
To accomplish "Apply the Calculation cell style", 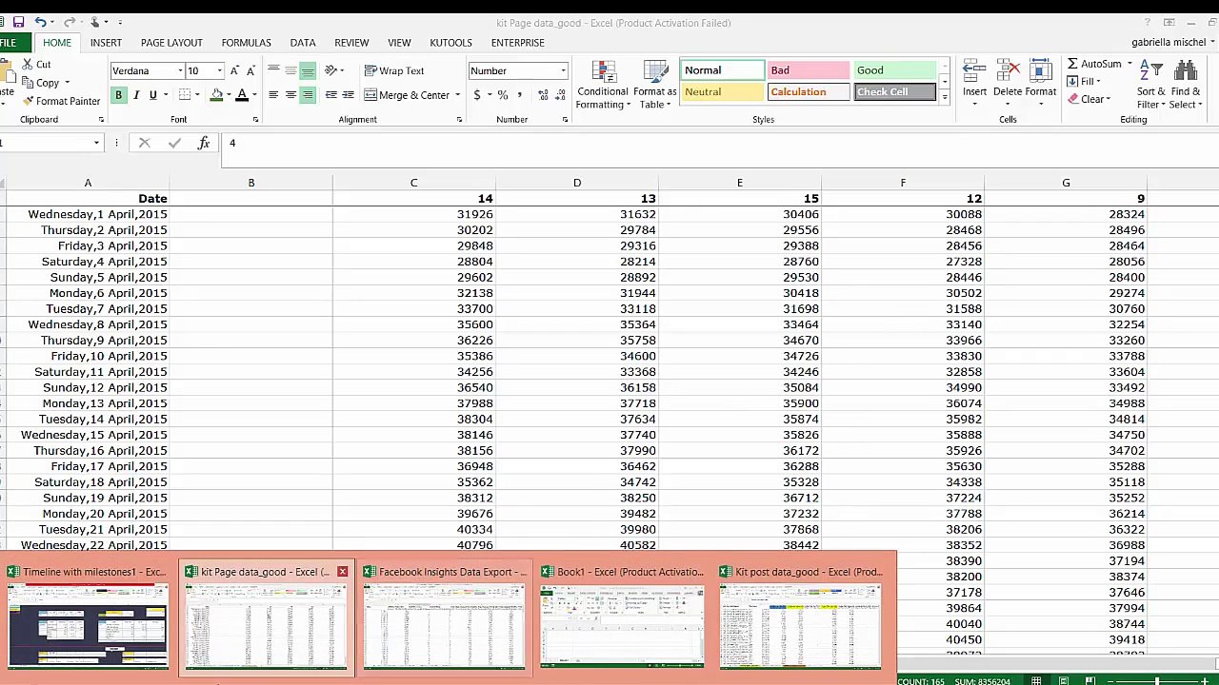I will click(x=808, y=92).
